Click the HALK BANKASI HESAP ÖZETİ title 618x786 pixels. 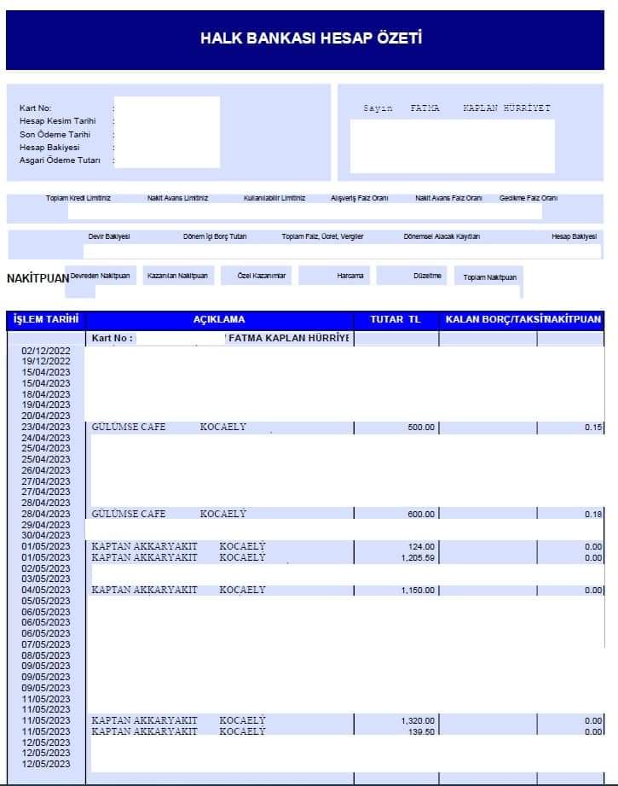pyautogui.click(x=311, y=38)
